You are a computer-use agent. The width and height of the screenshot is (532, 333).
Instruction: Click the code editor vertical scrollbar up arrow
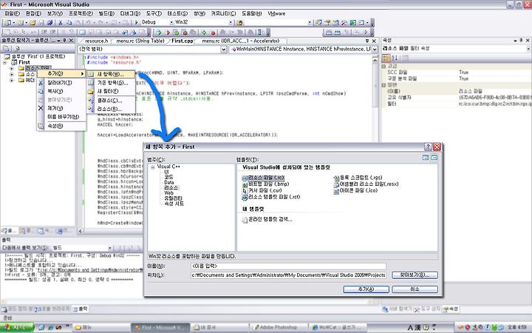(375, 60)
